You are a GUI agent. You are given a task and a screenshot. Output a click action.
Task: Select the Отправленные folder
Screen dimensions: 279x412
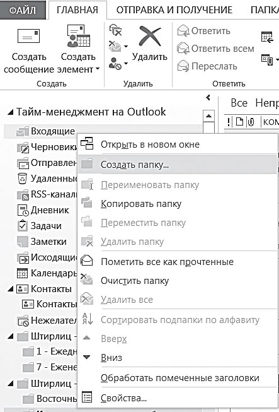tap(47, 163)
